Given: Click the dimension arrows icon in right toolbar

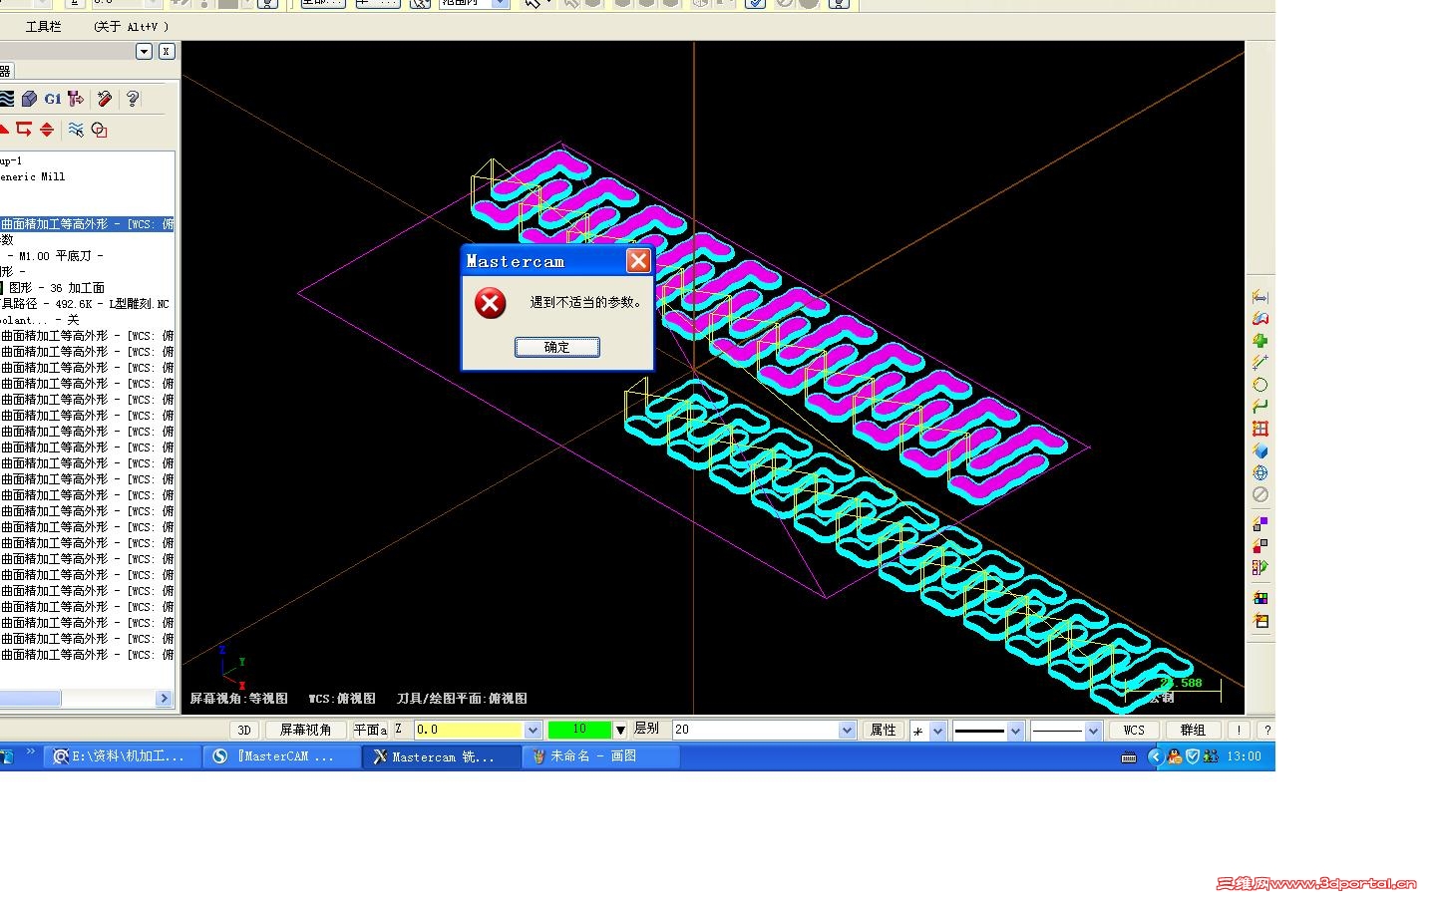Looking at the screenshot, I should [x=1260, y=297].
